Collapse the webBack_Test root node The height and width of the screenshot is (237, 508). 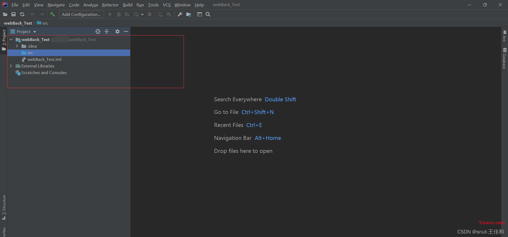tap(11, 39)
